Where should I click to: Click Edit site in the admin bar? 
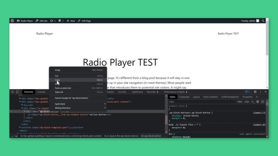coord(42,21)
